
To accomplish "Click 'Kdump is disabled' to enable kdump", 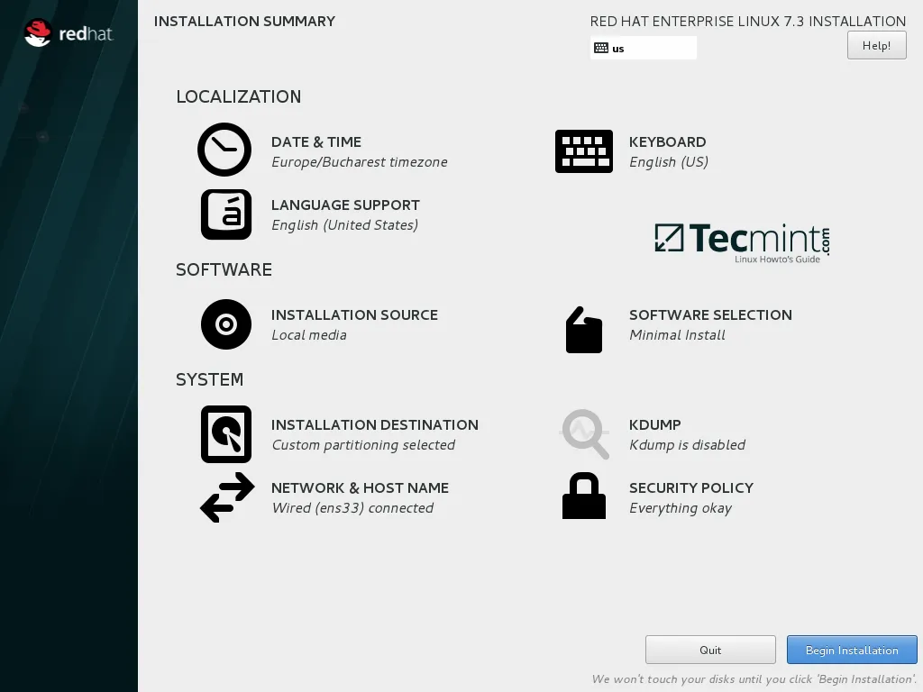I will click(x=686, y=444).
